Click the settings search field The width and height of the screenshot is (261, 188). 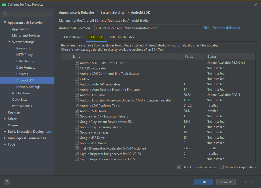(x=27, y=14)
